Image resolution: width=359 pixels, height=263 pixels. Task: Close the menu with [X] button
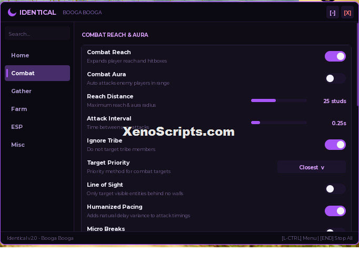[x=347, y=13]
